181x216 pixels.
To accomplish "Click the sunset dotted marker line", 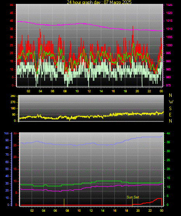I will click(132, 202).
